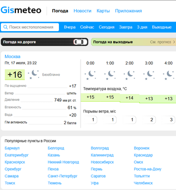Click the moon icon for 2:00
This screenshot has width=176, height=190.
[x=129, y=75]
